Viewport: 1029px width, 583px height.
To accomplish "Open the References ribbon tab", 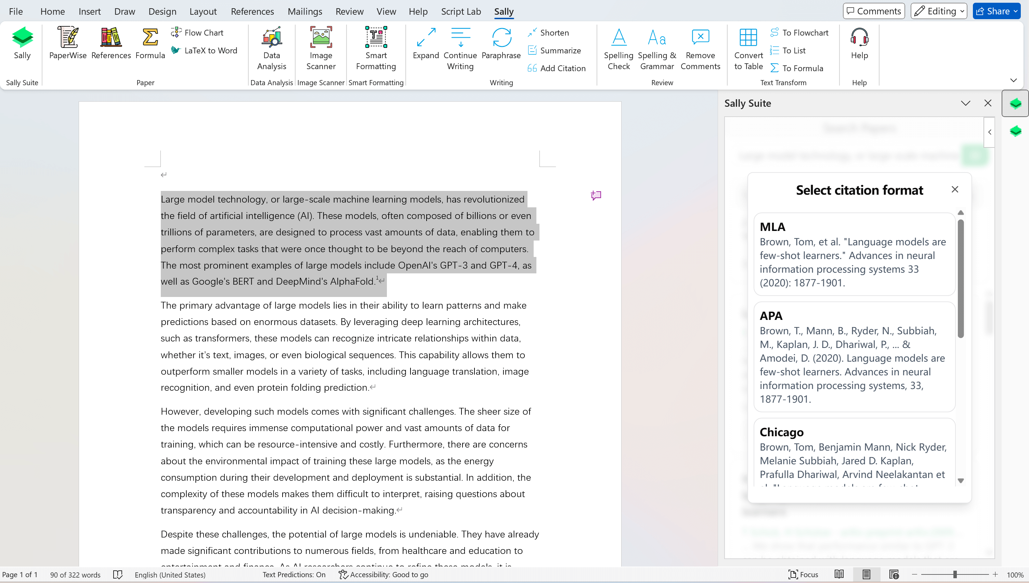I will [x=252, y=11].
